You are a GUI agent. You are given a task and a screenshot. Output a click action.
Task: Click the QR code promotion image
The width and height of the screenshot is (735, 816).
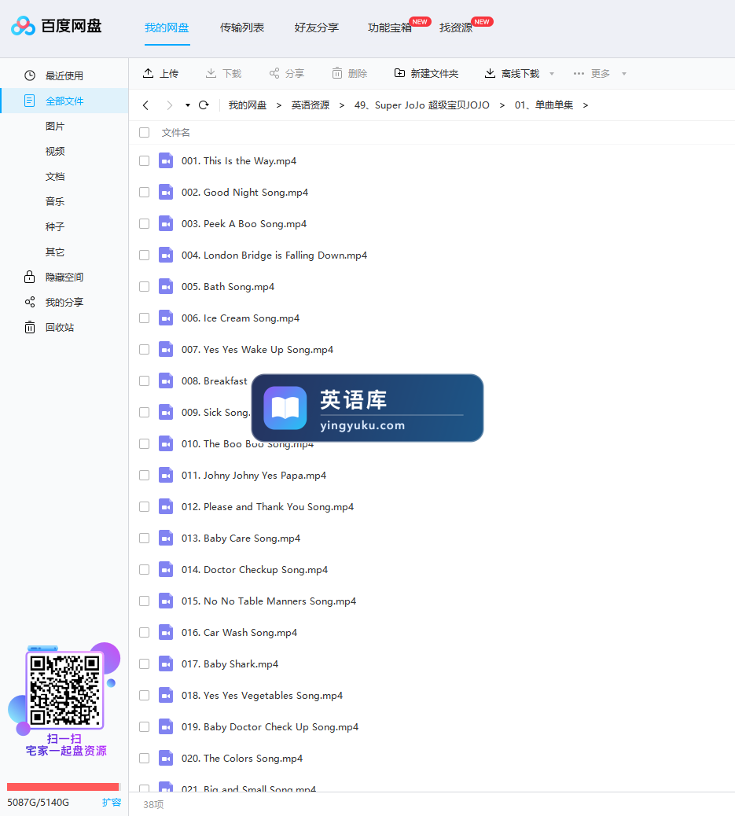click(x=64, y=690)
